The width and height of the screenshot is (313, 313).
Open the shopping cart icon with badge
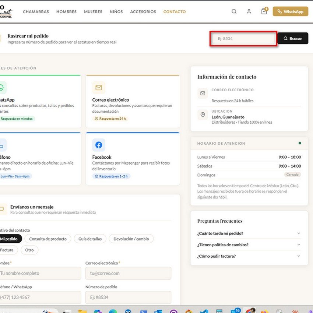pos(264,11)
